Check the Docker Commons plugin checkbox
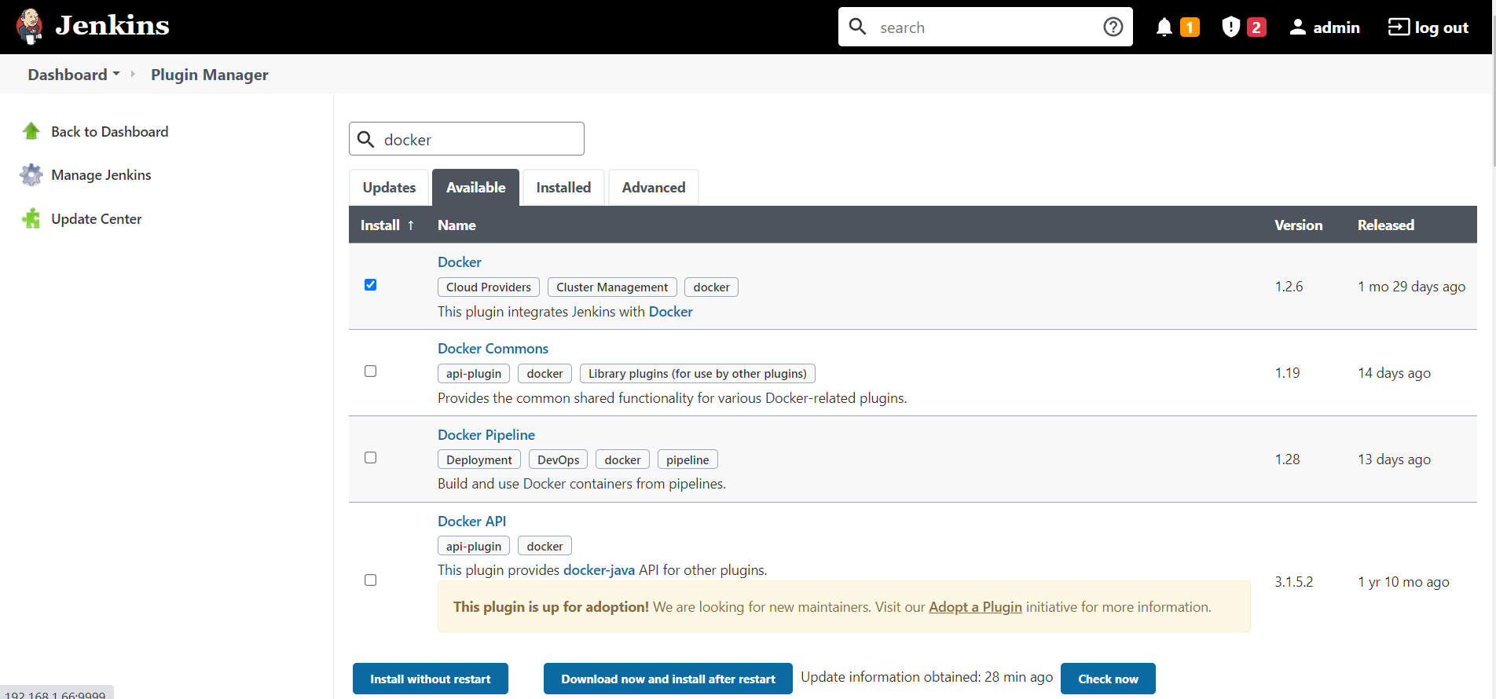The height and width of the screenshot is (699, 1496). coord(371,371)
